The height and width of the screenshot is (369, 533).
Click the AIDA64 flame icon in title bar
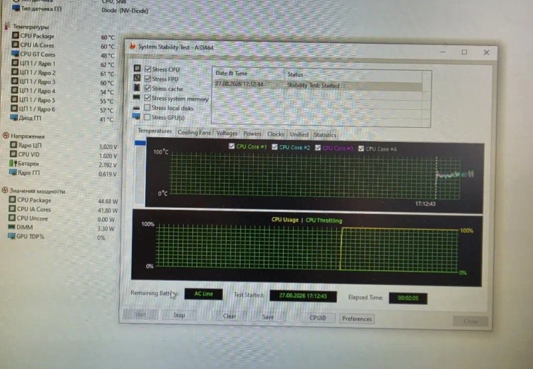point(132,46)
